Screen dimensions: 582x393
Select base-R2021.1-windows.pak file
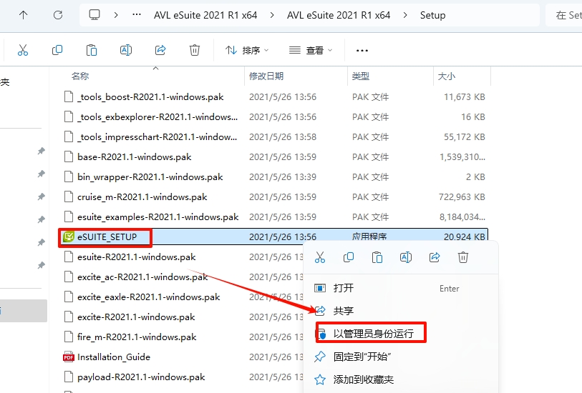coord(135,157)
